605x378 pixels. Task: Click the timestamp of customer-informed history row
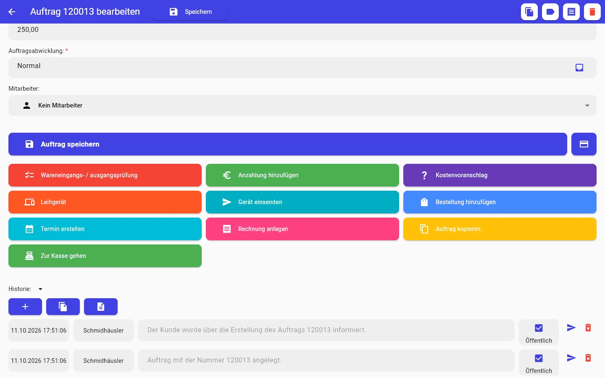[x=39, y=330]
